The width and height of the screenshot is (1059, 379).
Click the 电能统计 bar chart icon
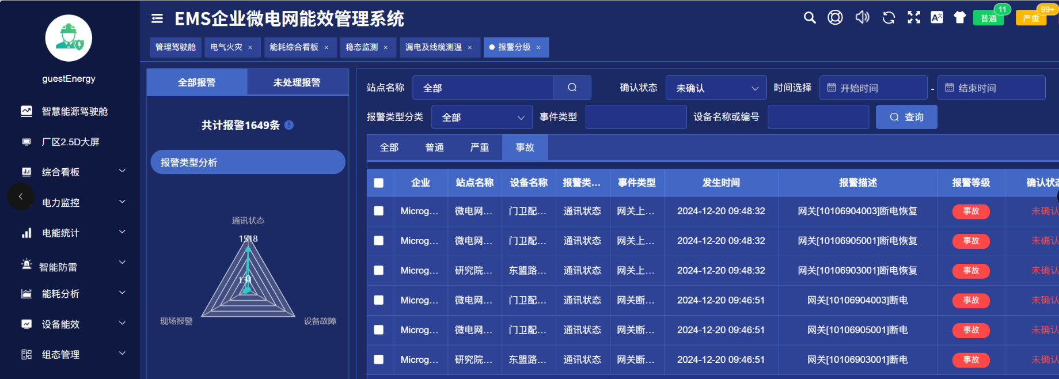(x=26, y=233)
